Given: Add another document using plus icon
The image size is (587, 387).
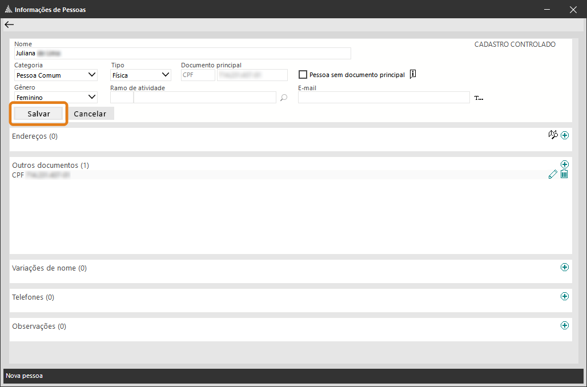Looking at the screenshot, I should click(565, 164).
